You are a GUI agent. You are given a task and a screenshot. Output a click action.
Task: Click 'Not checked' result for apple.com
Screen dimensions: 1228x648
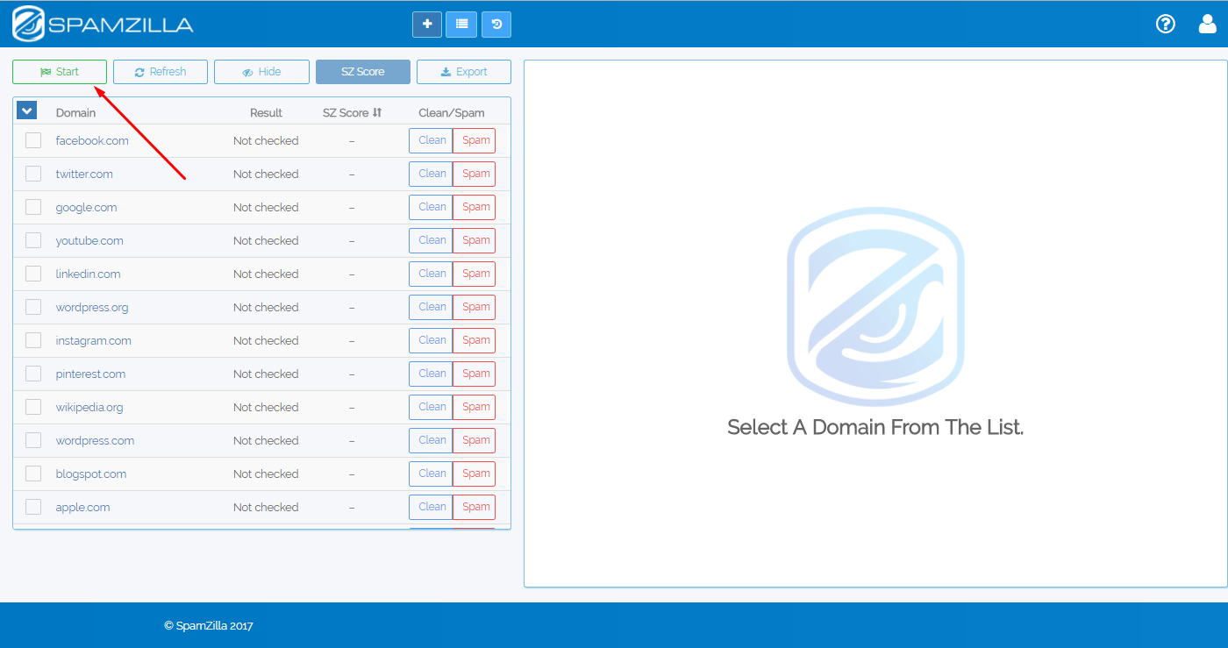click(x=266, y=507)
